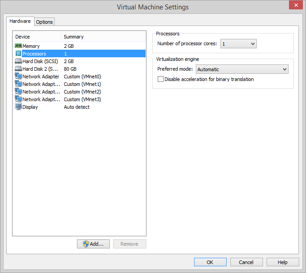Click the VMnet3 network adapter icon
Image resolution: width=306 pixels, height=273 pixels.
[x=18, y=99]
